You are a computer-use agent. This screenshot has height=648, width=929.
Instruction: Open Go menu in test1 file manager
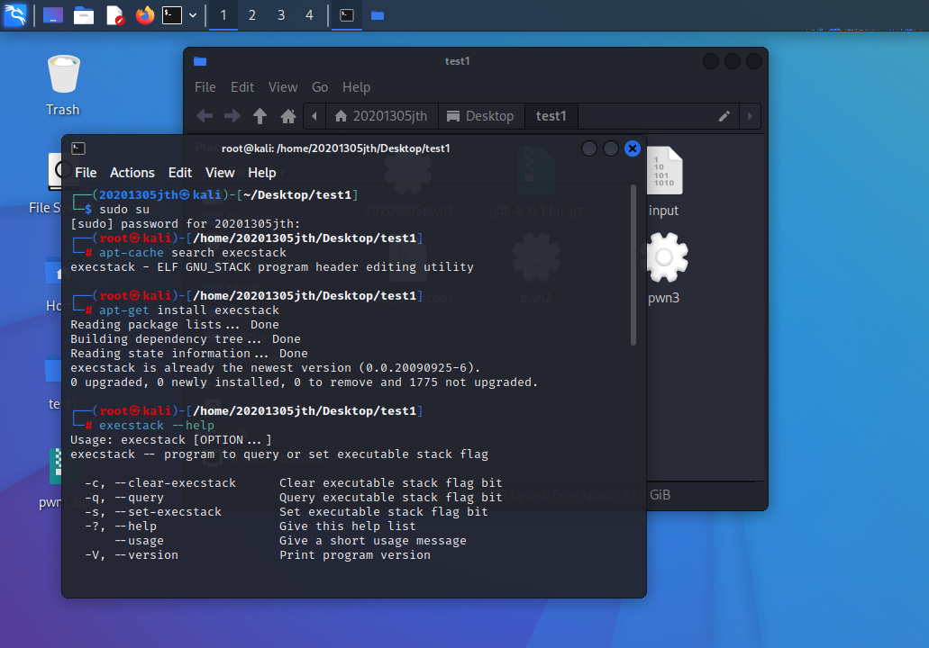click(x=320, y=87)
